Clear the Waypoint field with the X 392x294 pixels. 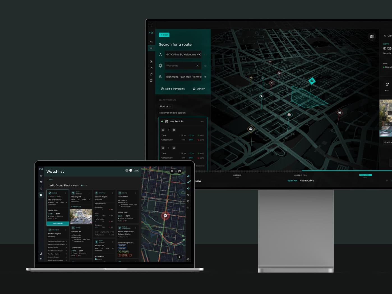[x=197, y=66]
